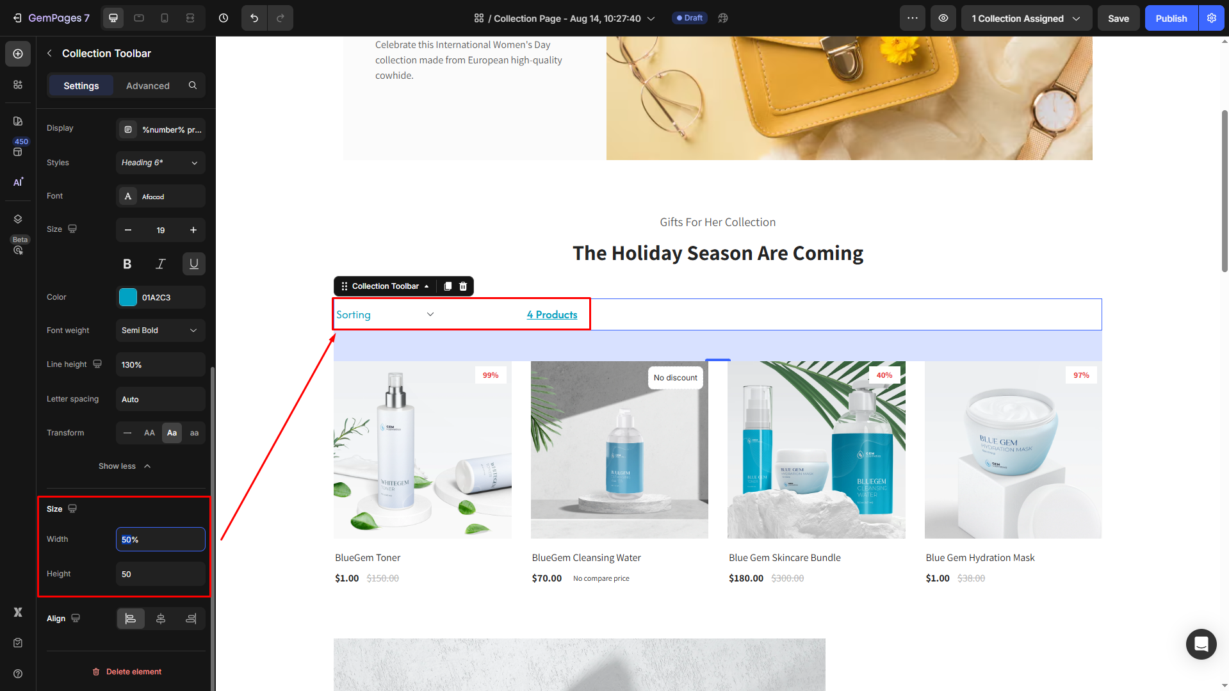Image resolution: width=1229 pixels, height=691 pixels.
Task: Collapse options with Show less
Action: click(x=125, y=466)
